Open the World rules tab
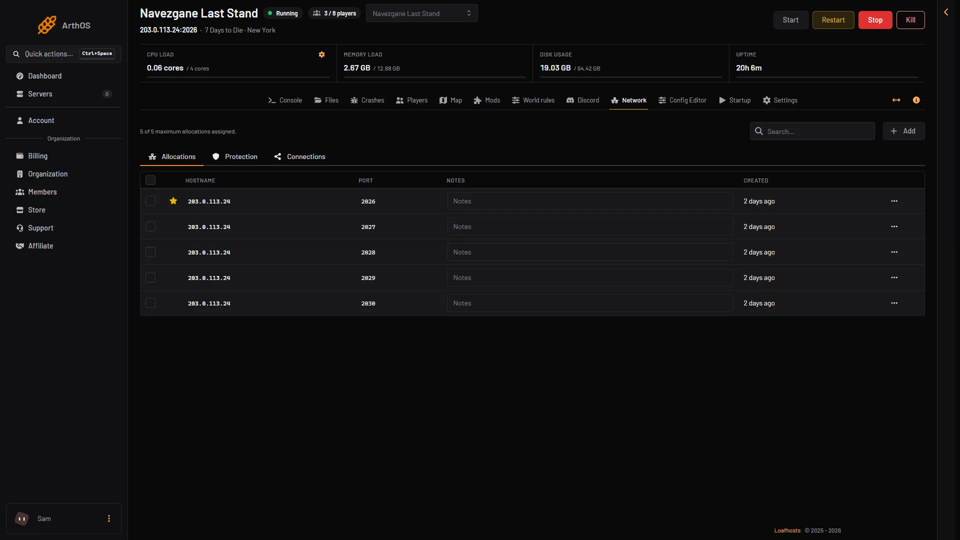This screenshot has width=960, height=540. tap(533, 100)
